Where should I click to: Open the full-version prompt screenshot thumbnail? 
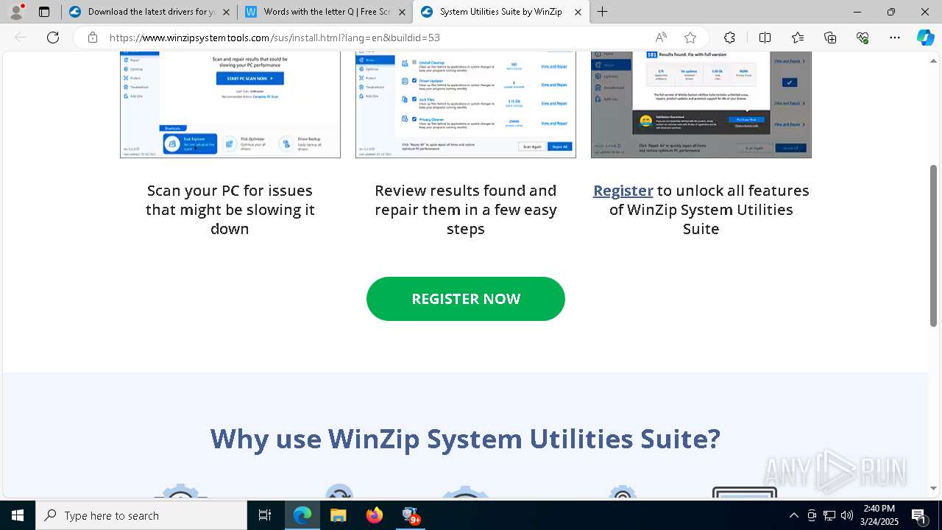701,105
